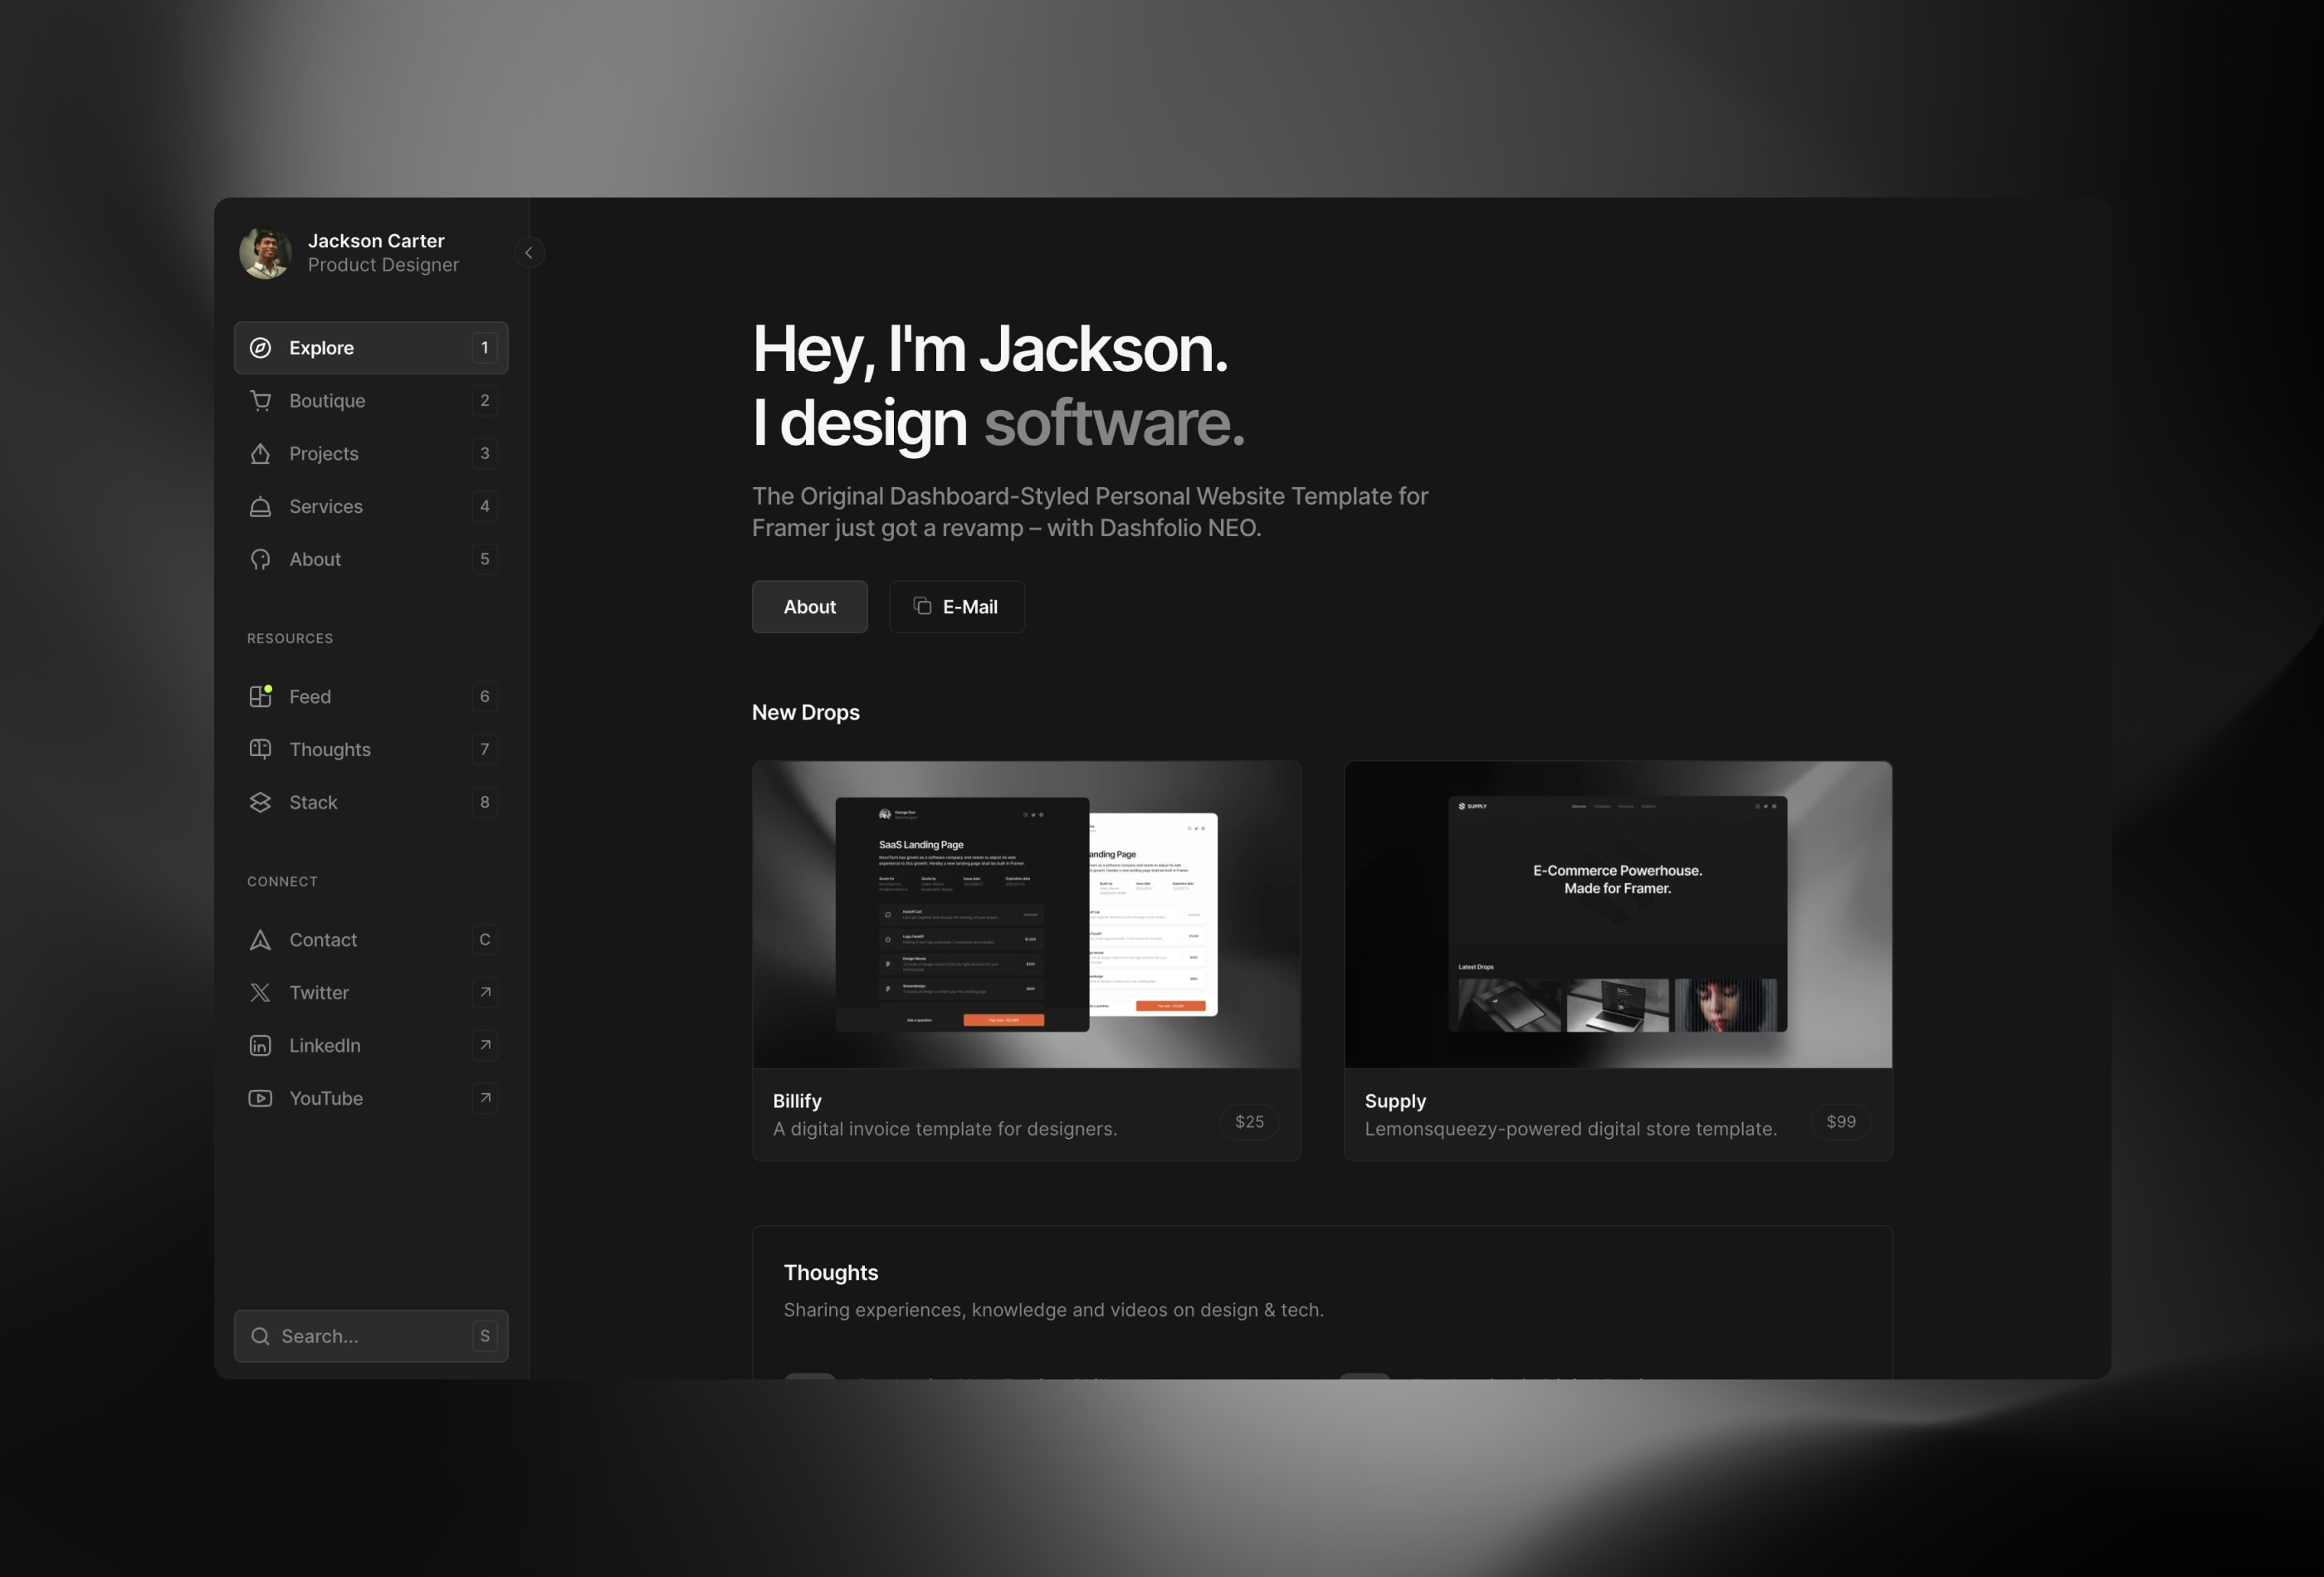Click the Thoughts book icon
This screenshot has width=2324, height=1577.
pyautogui.click(x=260, y=749)
